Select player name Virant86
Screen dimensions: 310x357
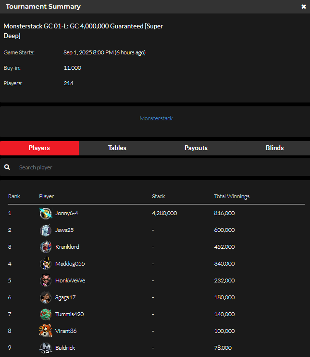[x=66, y=331]
